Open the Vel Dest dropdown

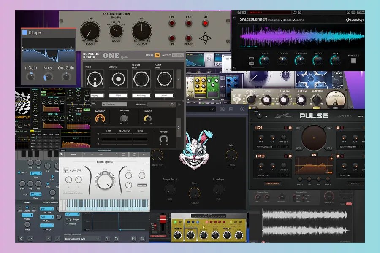pyautogui.click(x=47, y=217)
